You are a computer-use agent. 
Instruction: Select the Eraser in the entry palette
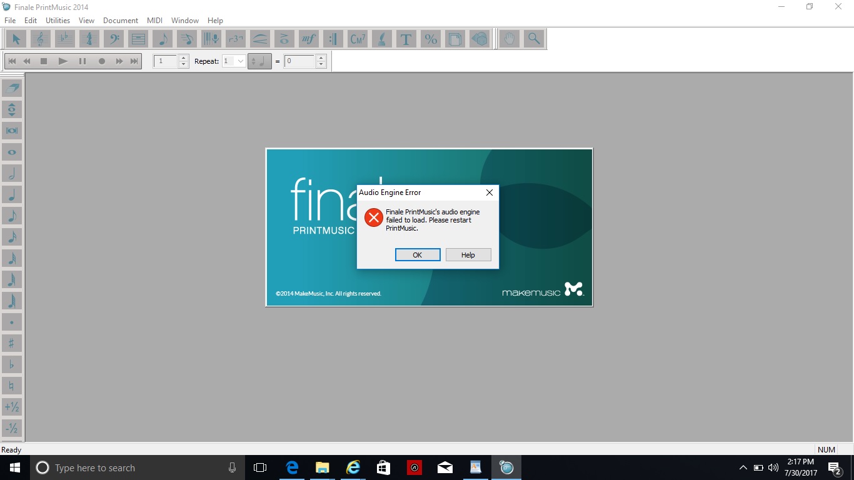tap(12, 88)
